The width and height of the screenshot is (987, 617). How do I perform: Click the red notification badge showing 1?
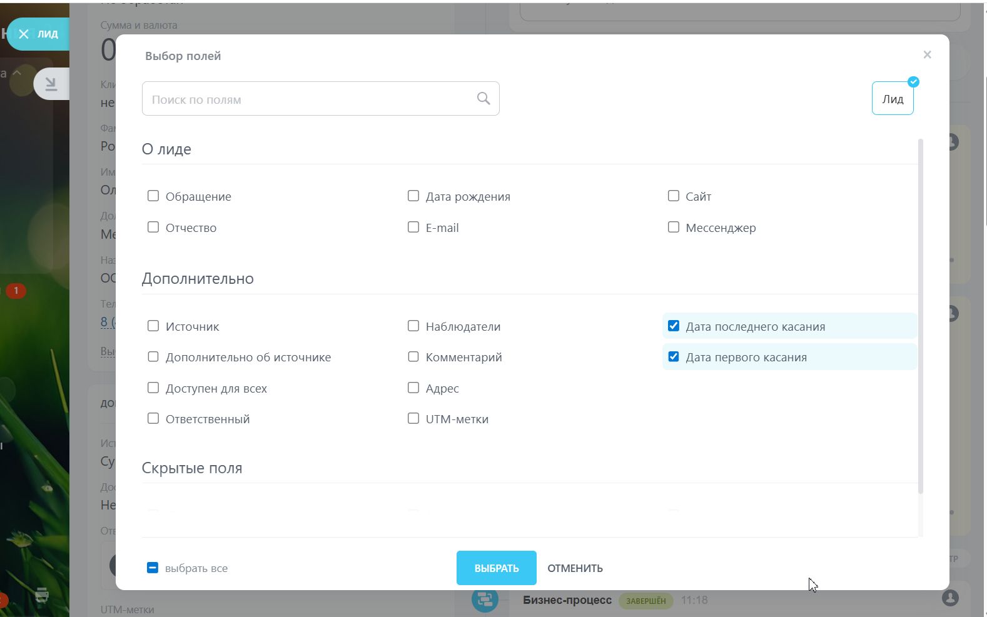click(x=16, y=291)
